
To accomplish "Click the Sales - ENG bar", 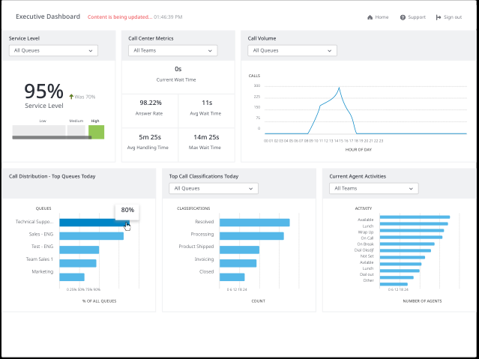I will (x=91, y=235).
